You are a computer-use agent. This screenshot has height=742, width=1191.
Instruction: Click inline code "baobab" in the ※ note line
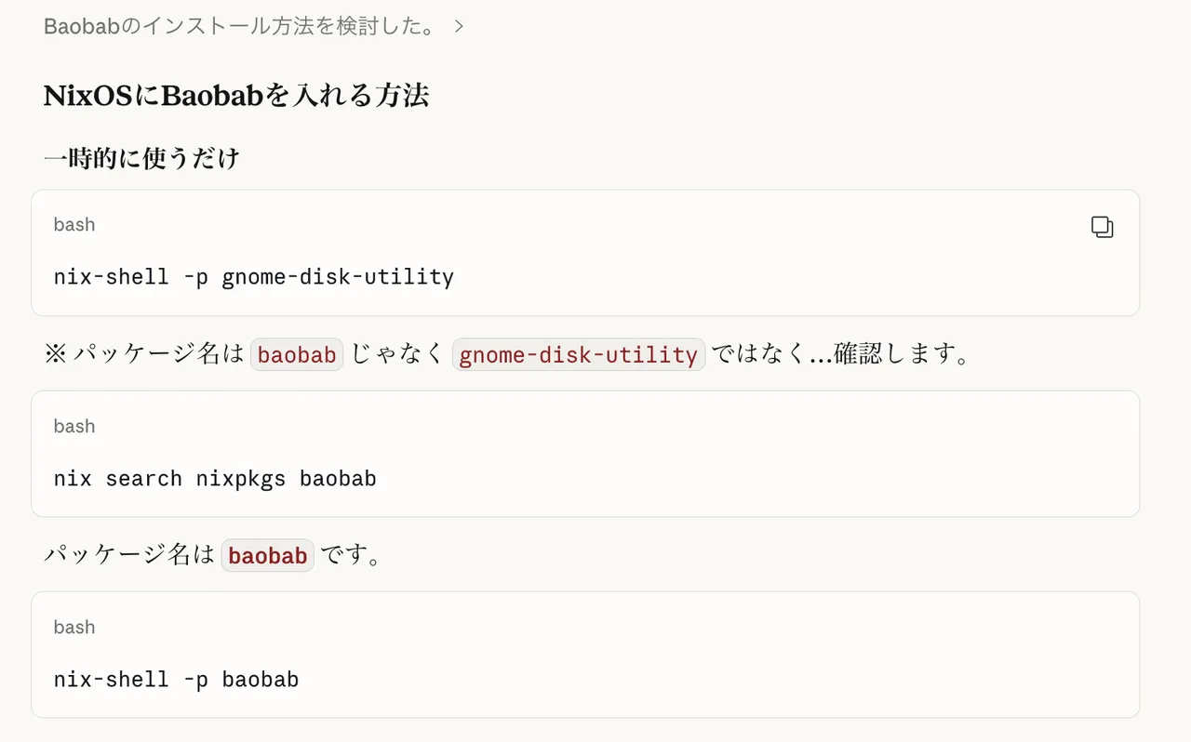297,355
